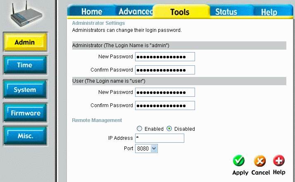Open the Help tab

coord(269,12)
